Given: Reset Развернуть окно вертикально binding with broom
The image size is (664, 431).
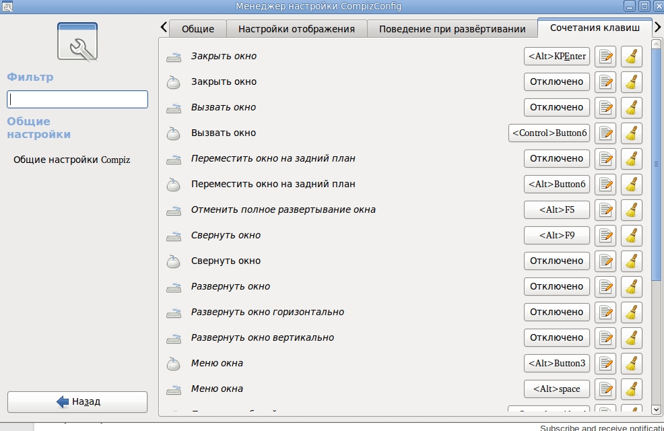Looking at the screenshot, I should pyautogui.click(x=631, y=338).
